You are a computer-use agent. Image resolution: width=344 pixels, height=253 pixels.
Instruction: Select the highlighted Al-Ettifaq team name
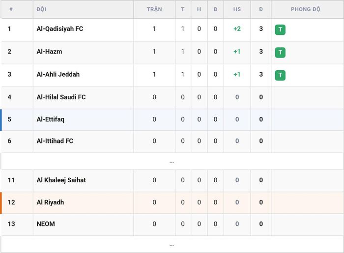(51, 119)
